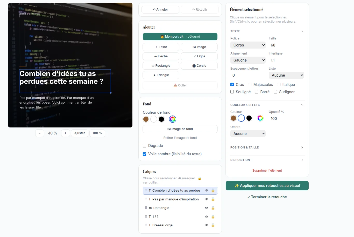Toggle visibility of the Rectangle layer
Image resolution: width=354 pixels, height=237 pixels.
click(207, 208)
